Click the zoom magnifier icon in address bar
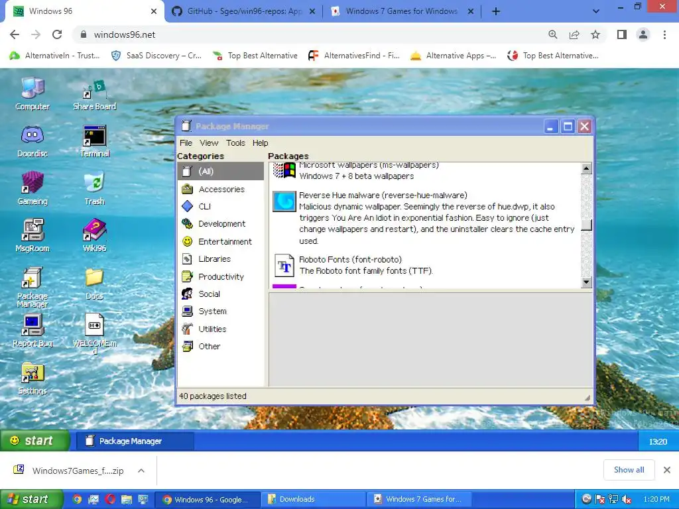This screenshot has width=679, height=509. (553, 34)
